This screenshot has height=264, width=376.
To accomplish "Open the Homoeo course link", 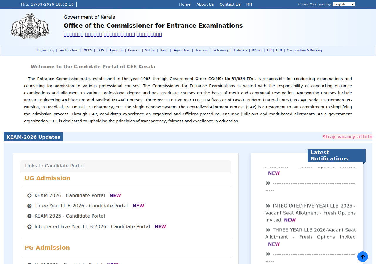I will click(134, 50).
